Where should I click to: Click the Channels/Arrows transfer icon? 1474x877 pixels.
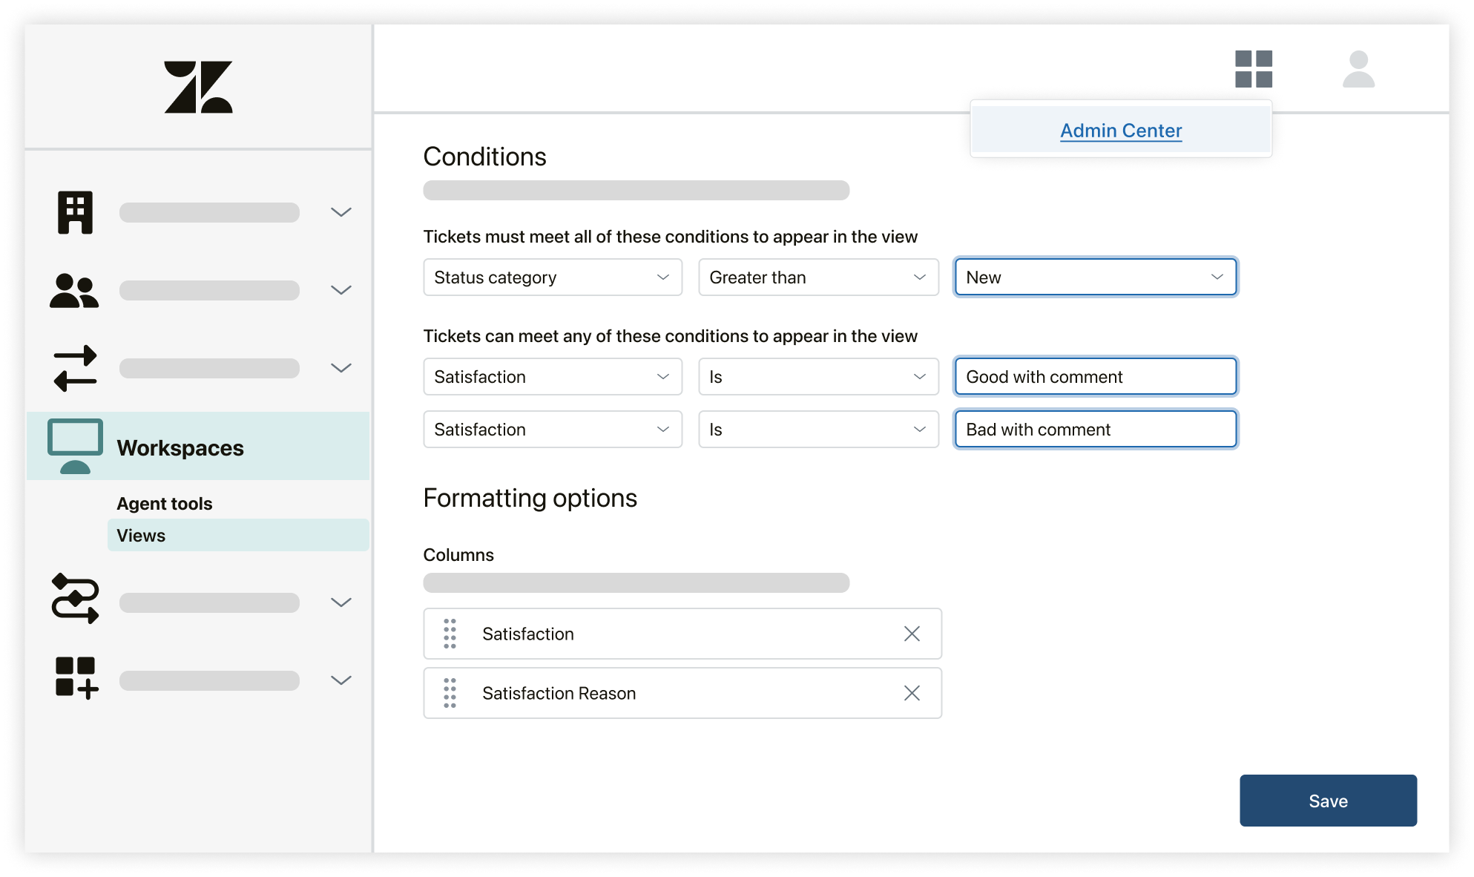[75, 369]
